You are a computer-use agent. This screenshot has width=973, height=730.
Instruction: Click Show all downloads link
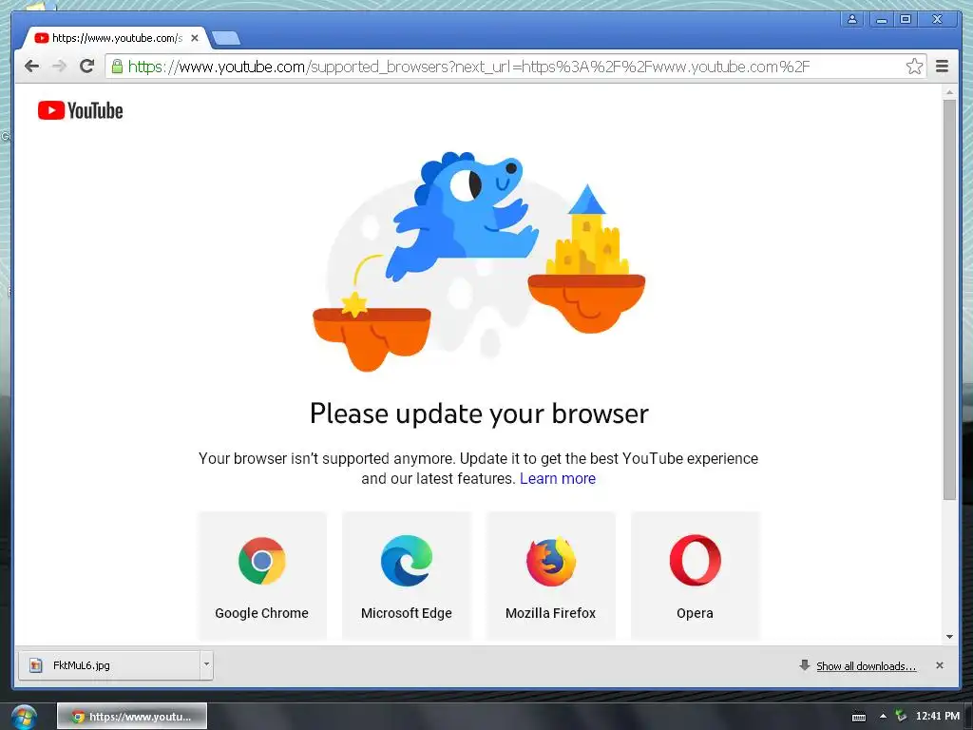point(867,666)
